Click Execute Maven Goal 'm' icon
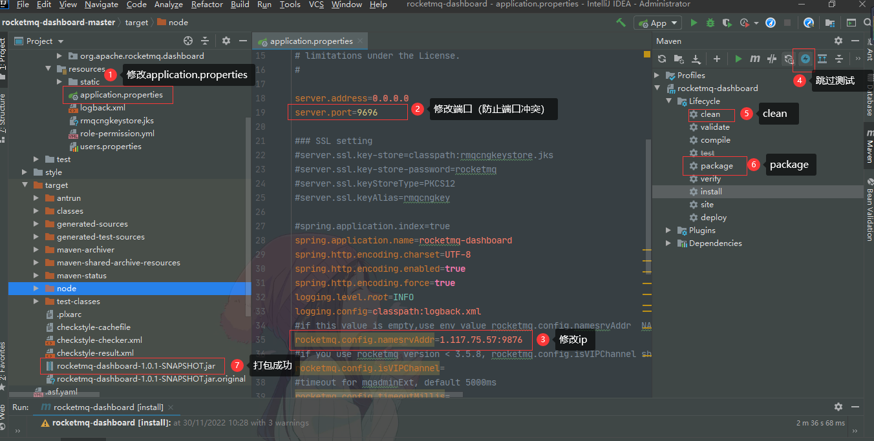This screenshot has width=874, height=441. [x=754, y=59]
